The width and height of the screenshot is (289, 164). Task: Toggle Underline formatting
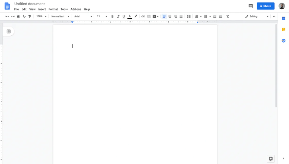tap(124, 17)
